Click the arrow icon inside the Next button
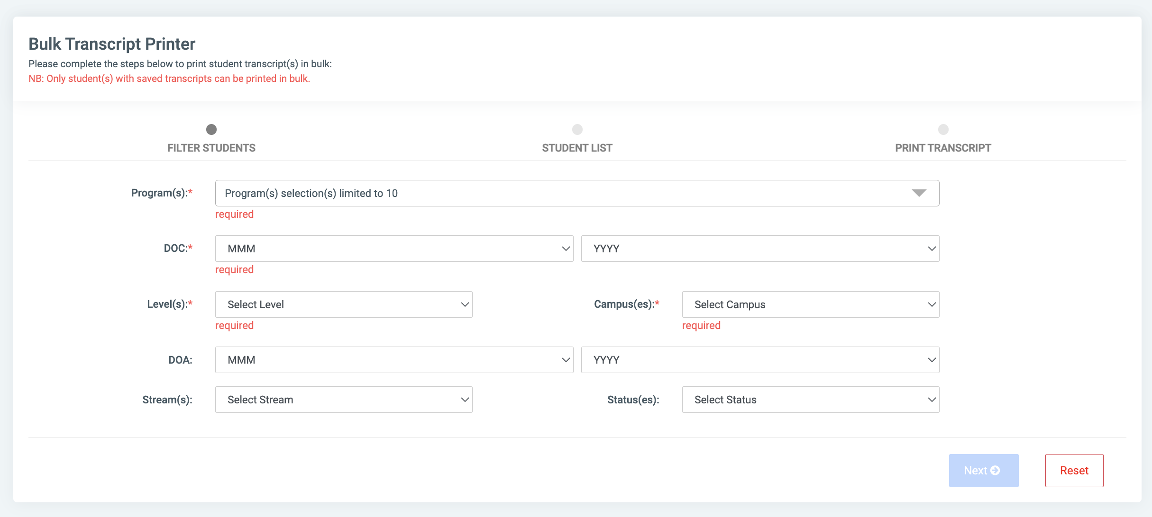Image resolution: width=1152 pixels, height=517 pixels. 996,470
